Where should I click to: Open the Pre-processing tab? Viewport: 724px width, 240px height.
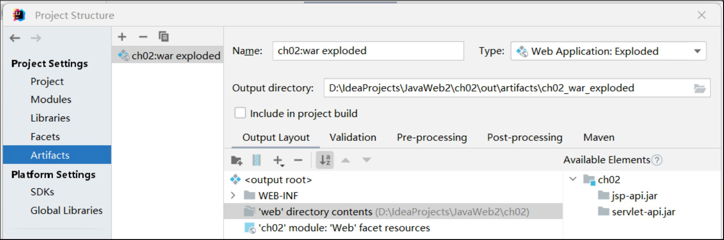pos(431,138)
